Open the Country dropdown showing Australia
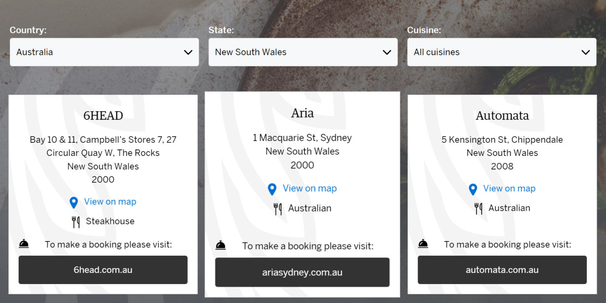This screenshot has width=606, height=303. pyautogui.click(x=104, y=52)
